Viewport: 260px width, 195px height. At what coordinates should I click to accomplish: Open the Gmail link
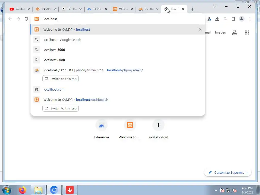point(208,32)
